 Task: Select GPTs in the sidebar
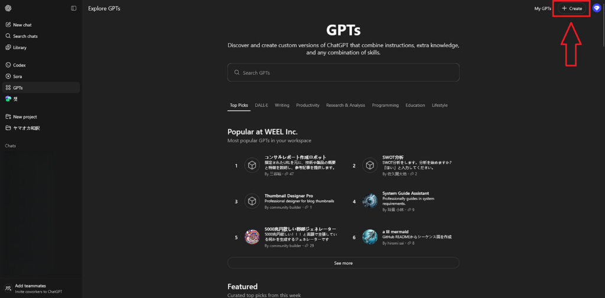pyautogui.click(x=41, y=87)
